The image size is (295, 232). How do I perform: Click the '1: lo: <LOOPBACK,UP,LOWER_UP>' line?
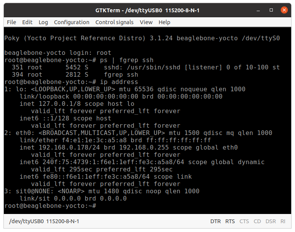pyautogui.click(x=125, y=89)
